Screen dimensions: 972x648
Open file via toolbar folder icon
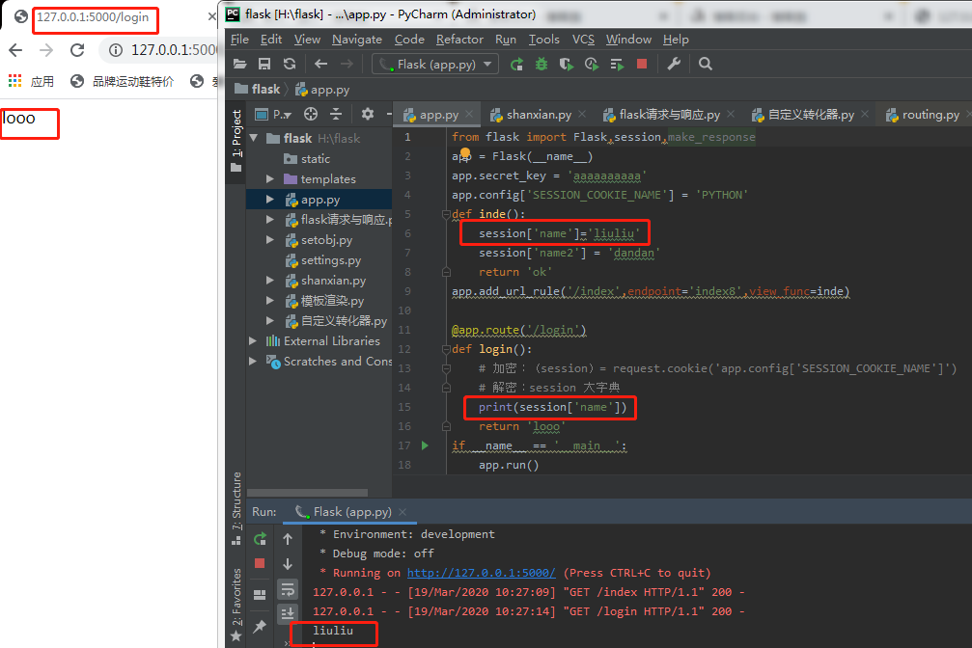(240, 64)
